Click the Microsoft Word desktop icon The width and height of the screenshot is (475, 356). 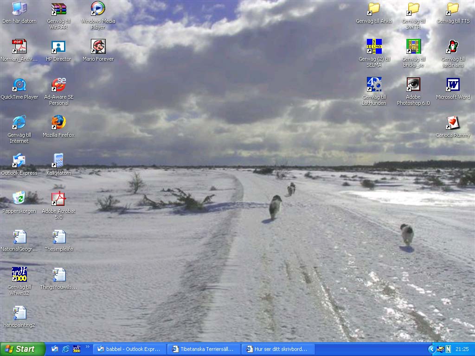453,85
